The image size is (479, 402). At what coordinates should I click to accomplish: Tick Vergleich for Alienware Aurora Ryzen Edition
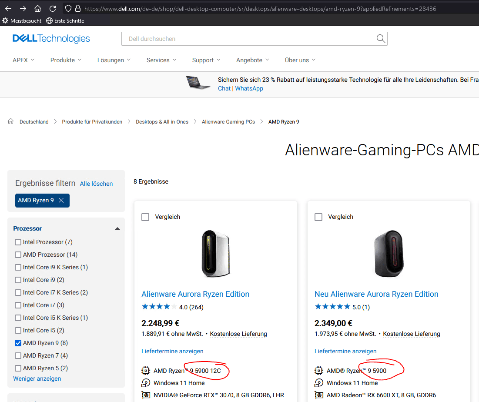(145, 217)
